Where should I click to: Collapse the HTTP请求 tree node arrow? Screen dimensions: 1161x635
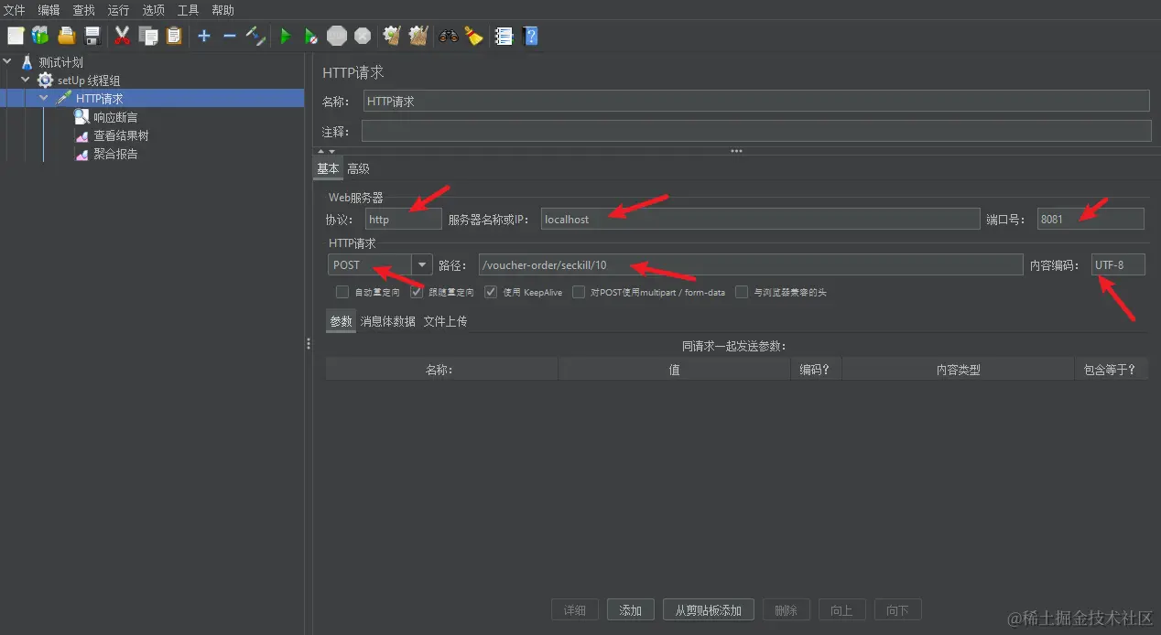coord(43,98)
